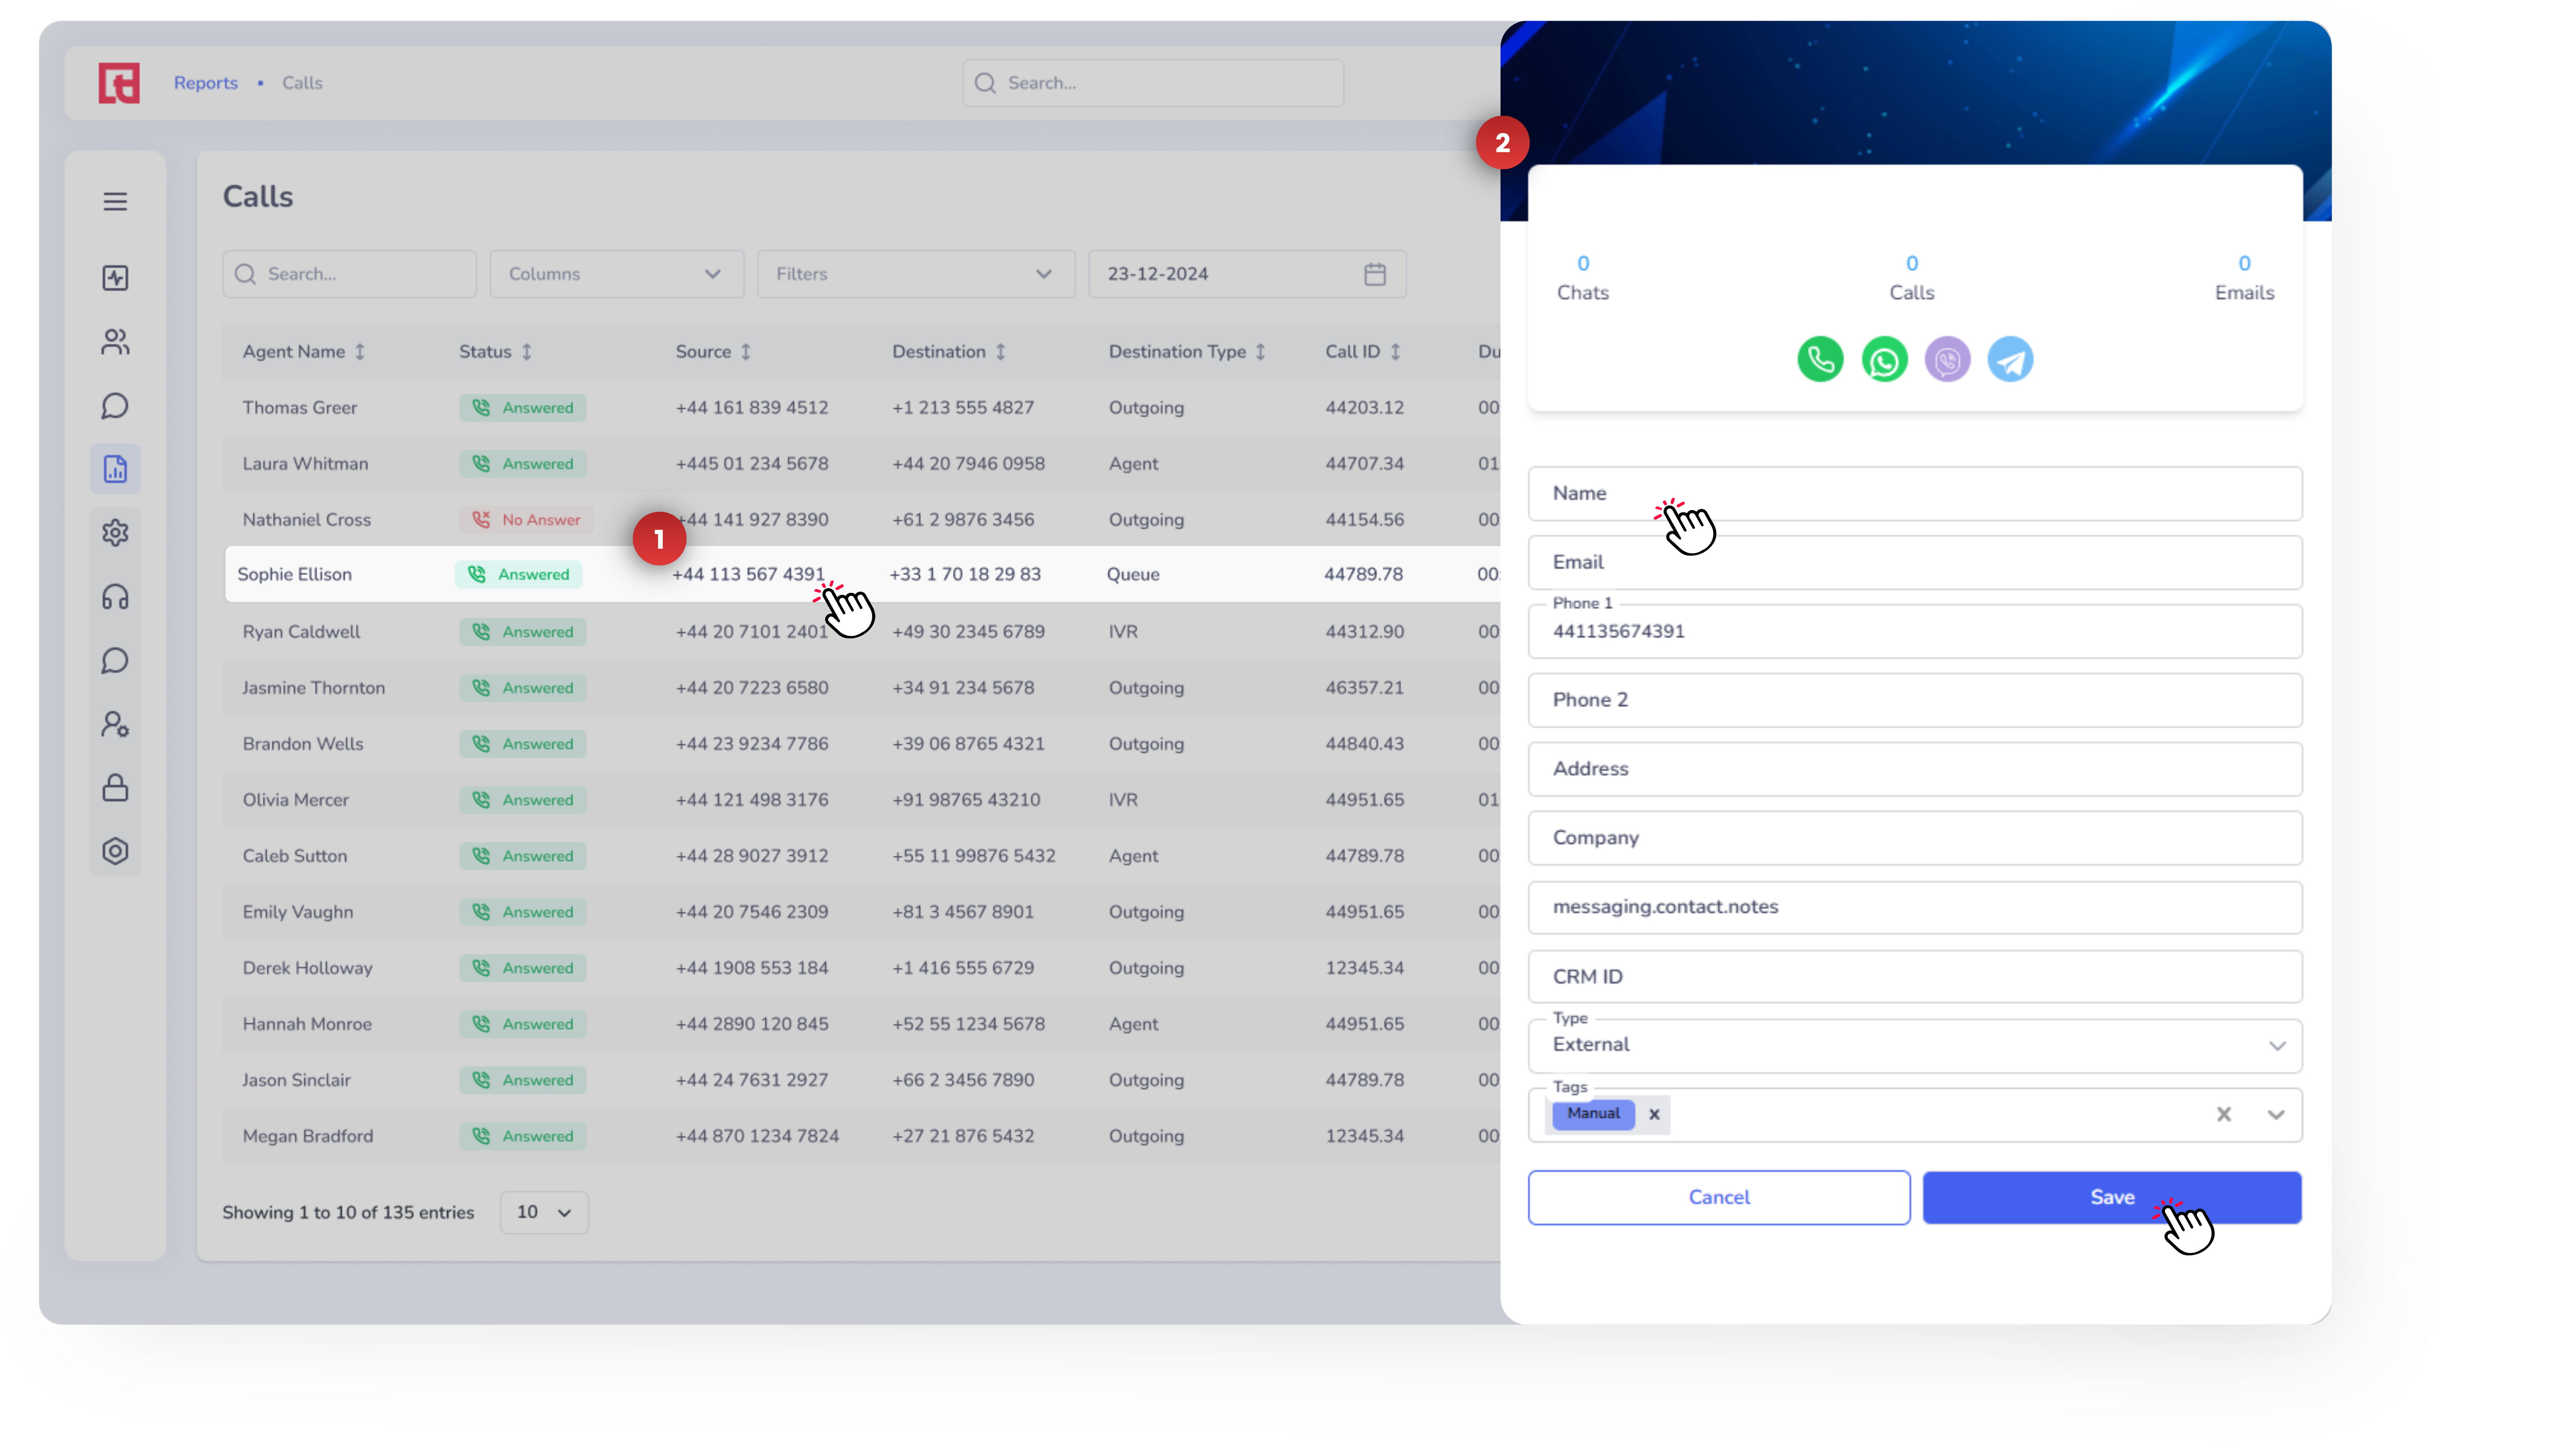Click the lock icon in sidebar
Image resolution: width=2576 pixels, height=1449 pixels.
[x=115, y=788]
